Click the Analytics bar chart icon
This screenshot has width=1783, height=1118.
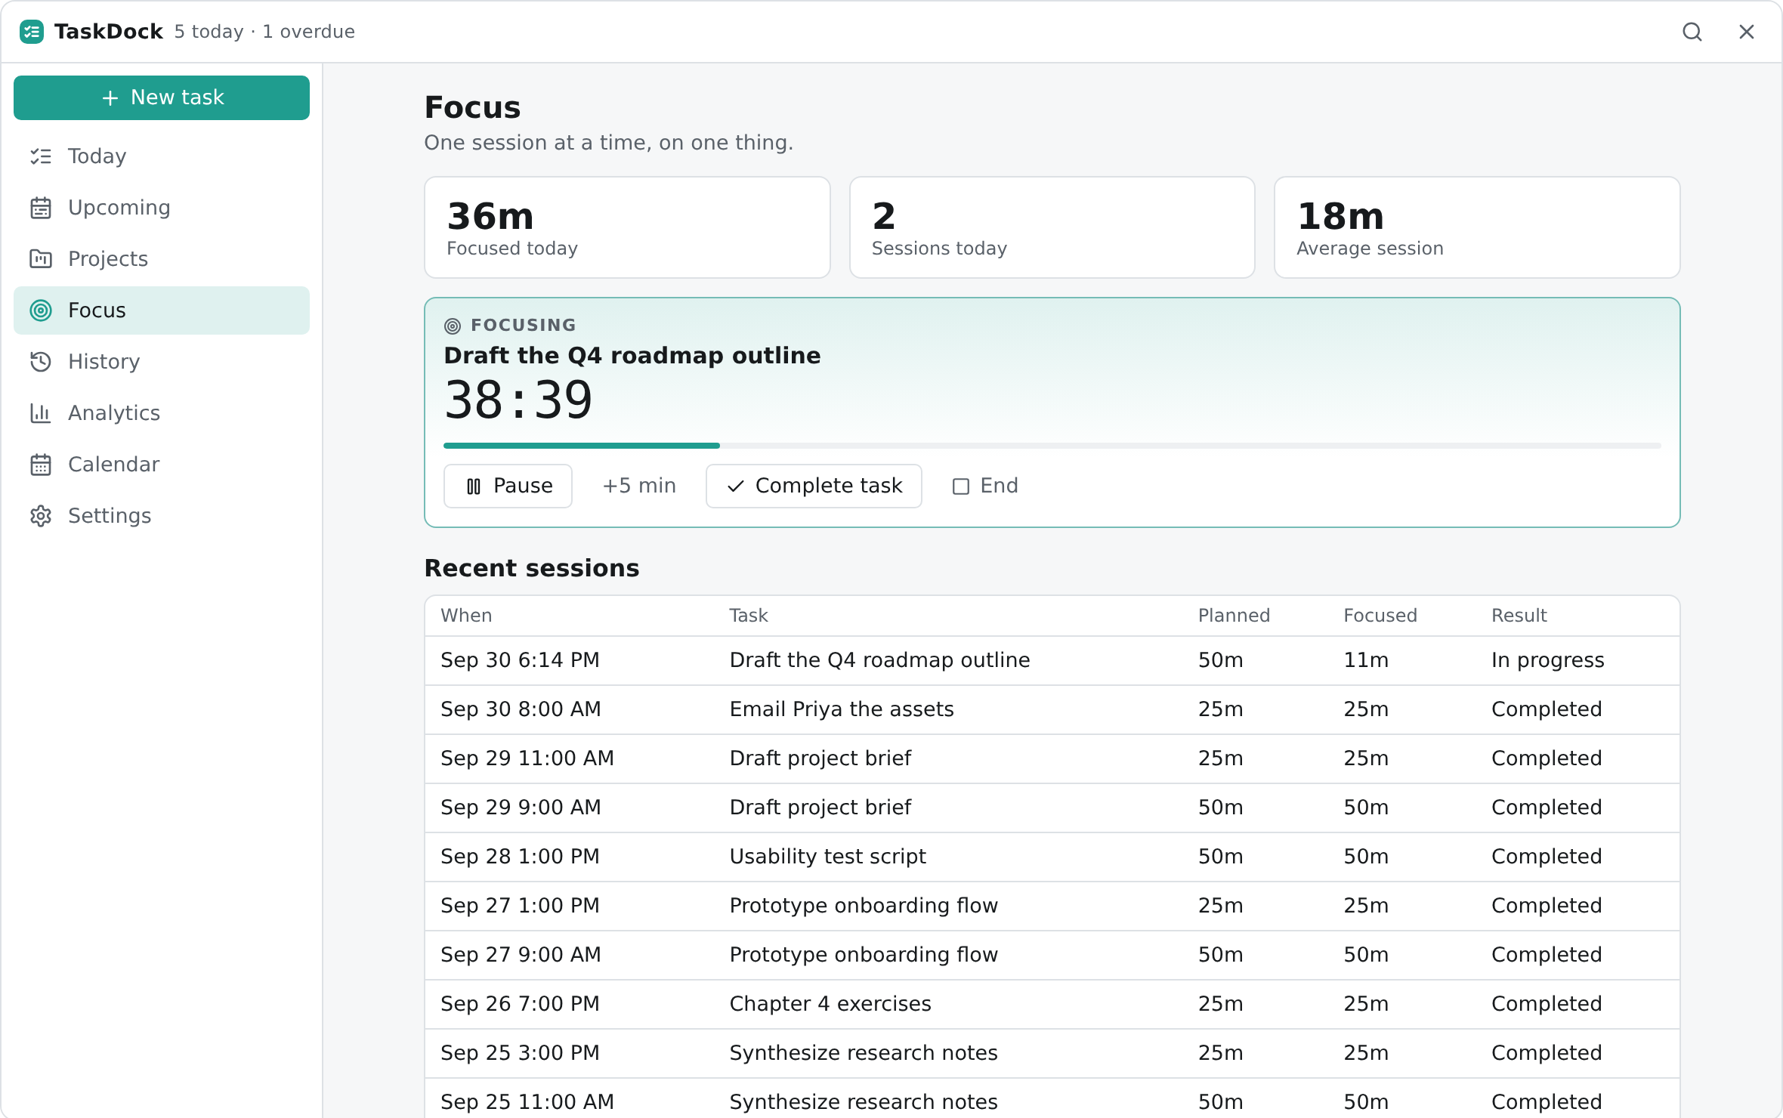pyautogui.click(x=41, y=413)
